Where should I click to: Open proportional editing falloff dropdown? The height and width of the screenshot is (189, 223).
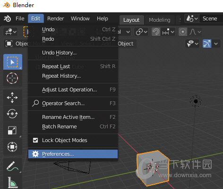tap(195, 32)
